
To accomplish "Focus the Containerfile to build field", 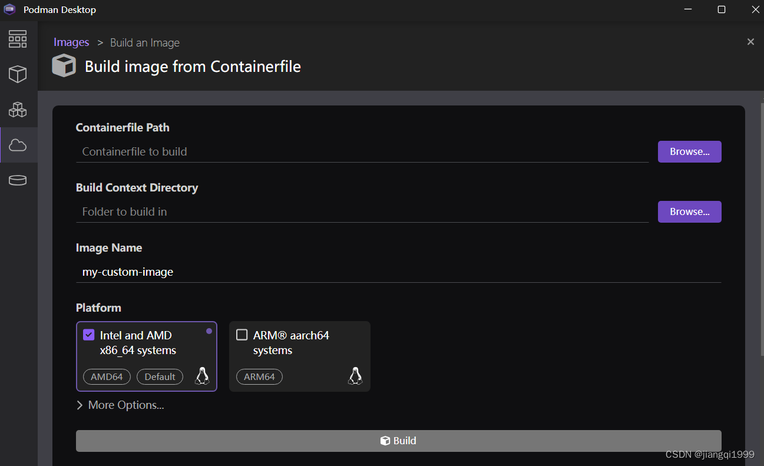I will 362,151.
